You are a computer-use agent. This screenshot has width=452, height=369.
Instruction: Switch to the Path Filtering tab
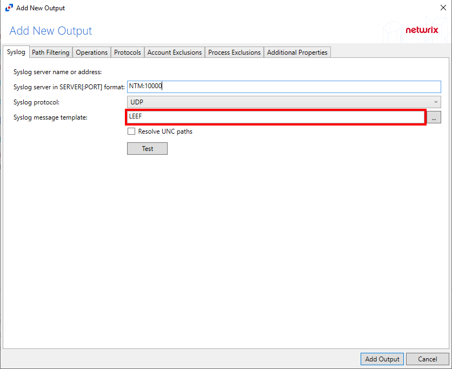[50, 52]
